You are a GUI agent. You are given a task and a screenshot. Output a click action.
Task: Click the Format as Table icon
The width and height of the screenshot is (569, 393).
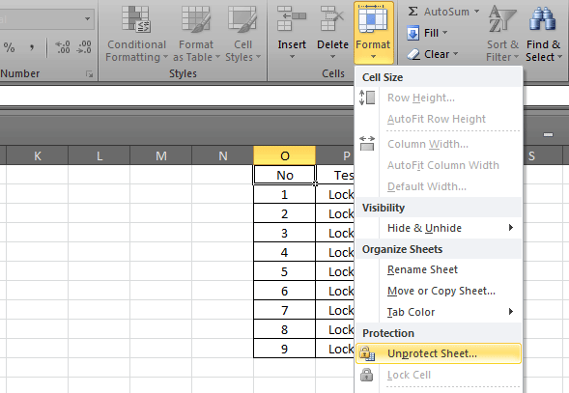coord(196,20)
